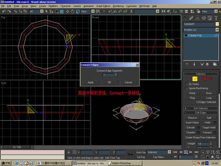Select Element sub-object level icon

point(210,79)
